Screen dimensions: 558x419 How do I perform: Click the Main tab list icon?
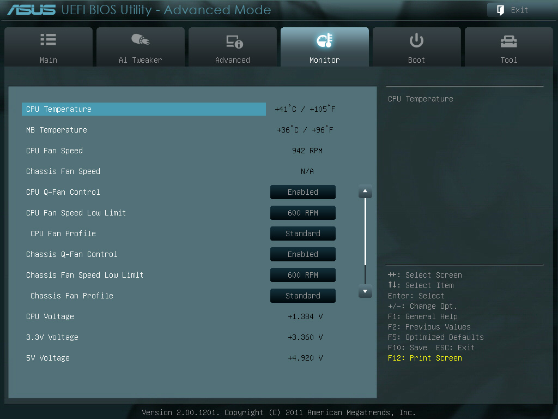point(48,40)
